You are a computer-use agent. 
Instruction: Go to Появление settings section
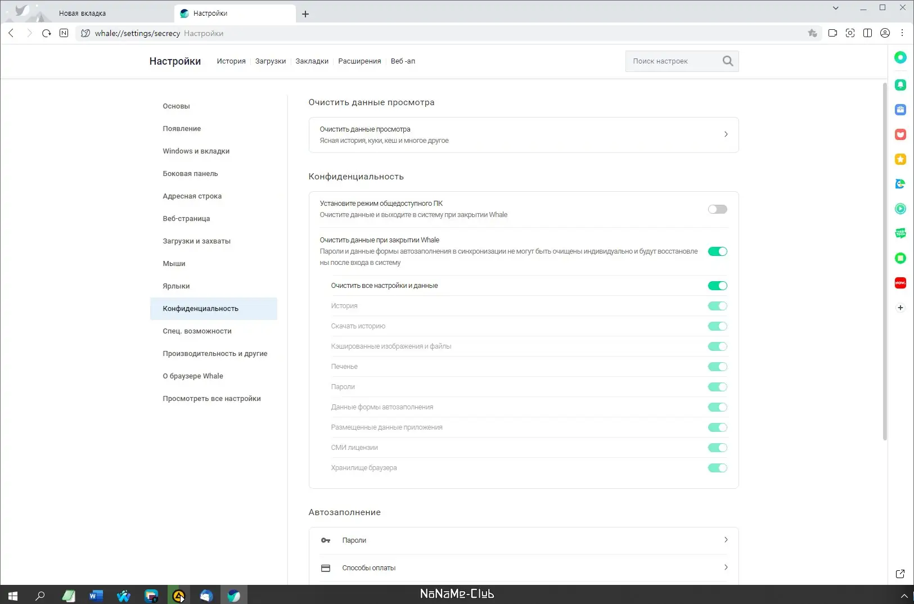[214, 129]
